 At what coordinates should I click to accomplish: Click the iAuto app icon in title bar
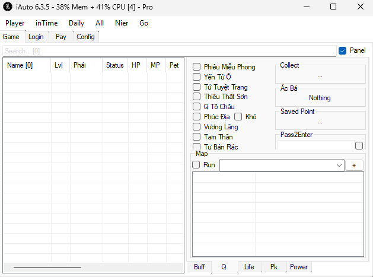8,7
